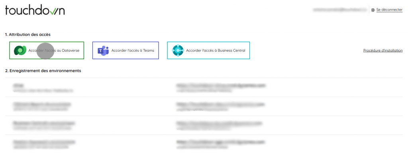Click the blurred user email in header
The image size is (408, 153).
click(x=340, y=10)
